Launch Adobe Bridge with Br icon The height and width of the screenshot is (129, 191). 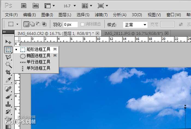click(x=24, y=6)
